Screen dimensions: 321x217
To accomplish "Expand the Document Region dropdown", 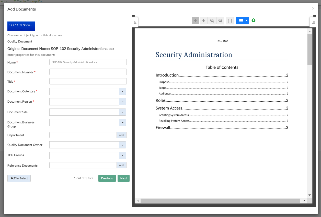I will (x=122, y=102).
